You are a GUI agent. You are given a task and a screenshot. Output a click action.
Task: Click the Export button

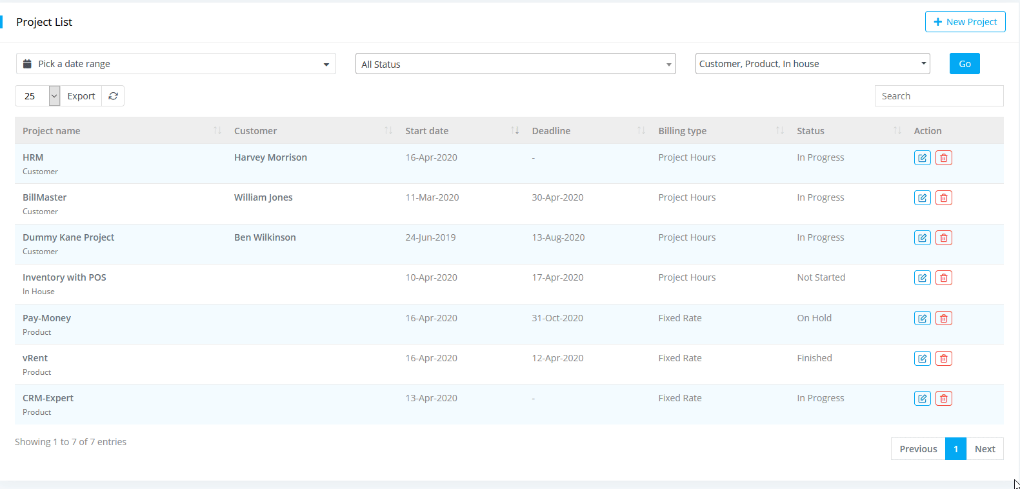[81, 96]
